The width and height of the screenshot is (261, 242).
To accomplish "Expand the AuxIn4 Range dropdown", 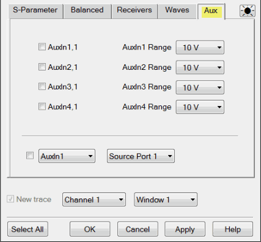I will click(200, 107).
